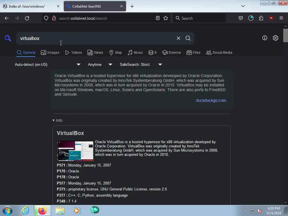
Task: Open a new browser tab
Action: 132,6
